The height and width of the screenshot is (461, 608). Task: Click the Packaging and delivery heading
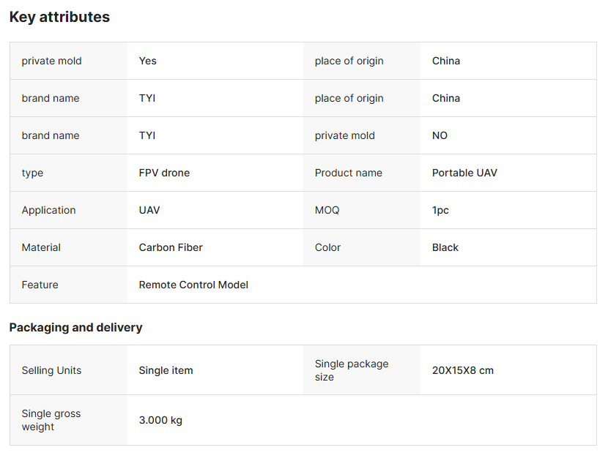click(75, 327)
